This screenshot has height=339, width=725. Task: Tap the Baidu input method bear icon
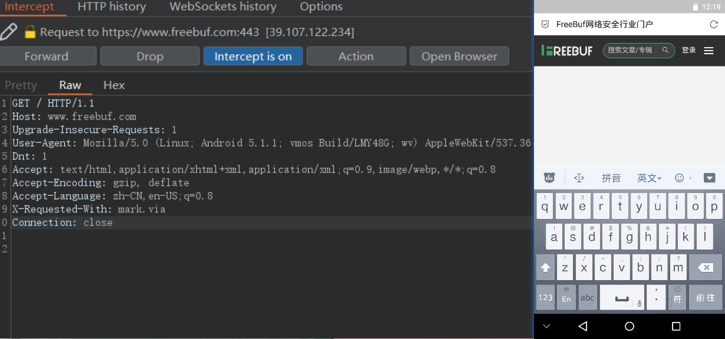coord(549,178)
